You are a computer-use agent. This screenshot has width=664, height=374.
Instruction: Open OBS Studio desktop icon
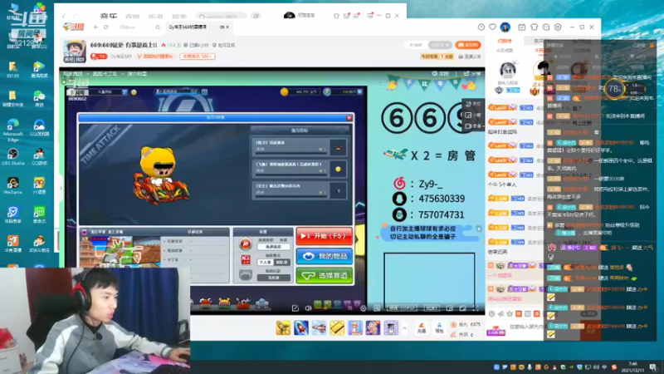pyautogui.click(x=12, y=156)
